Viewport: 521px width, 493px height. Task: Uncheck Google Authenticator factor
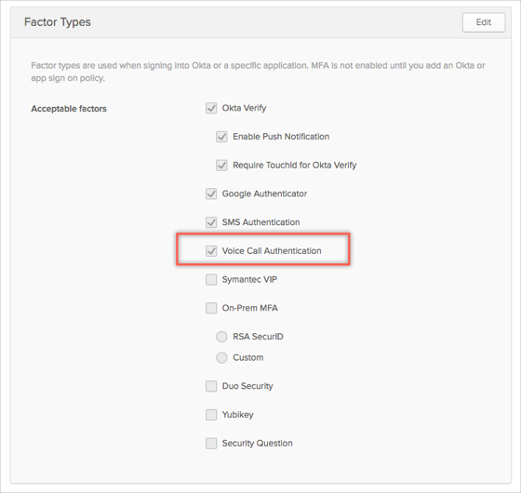pos(211,194)
